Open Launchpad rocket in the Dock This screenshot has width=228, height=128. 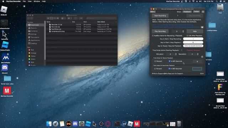click(56, 124)
